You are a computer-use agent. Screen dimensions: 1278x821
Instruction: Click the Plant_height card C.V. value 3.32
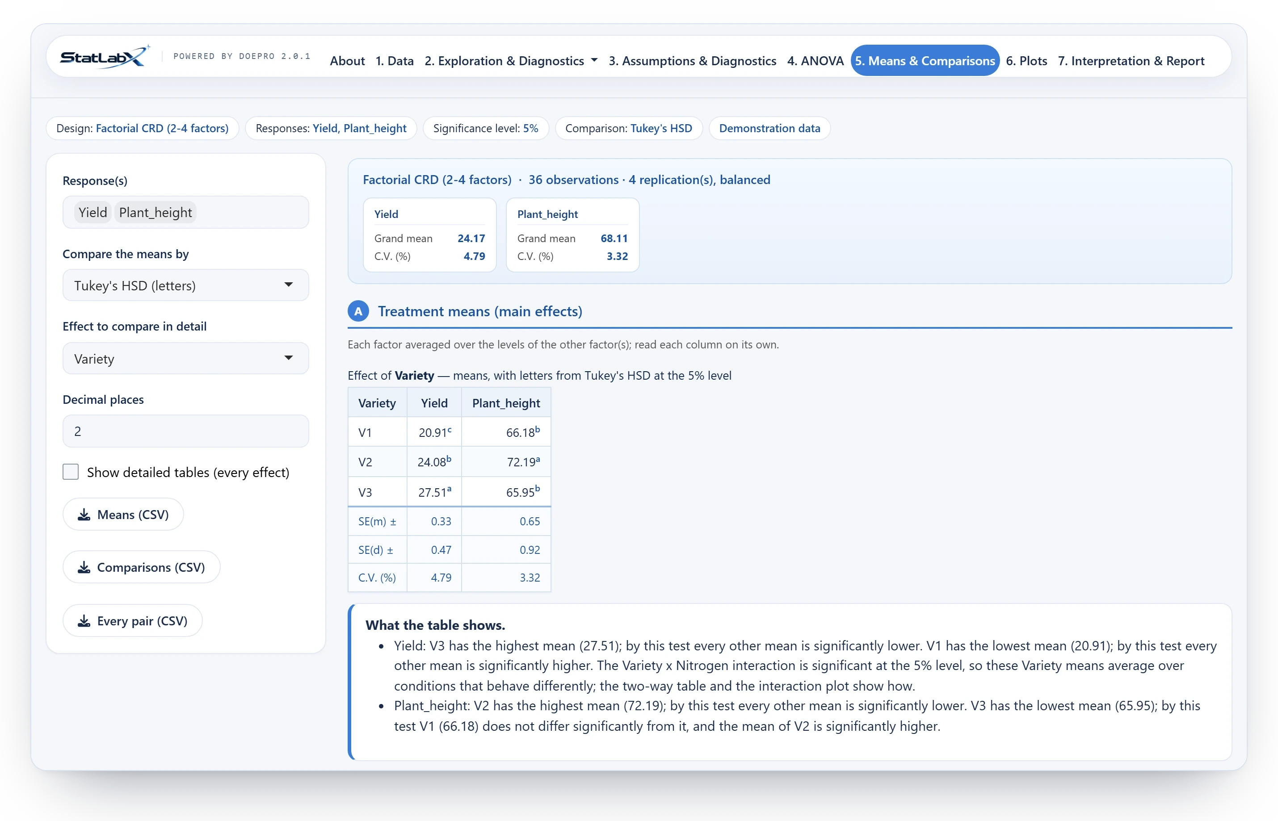click(x=617, y=256)
